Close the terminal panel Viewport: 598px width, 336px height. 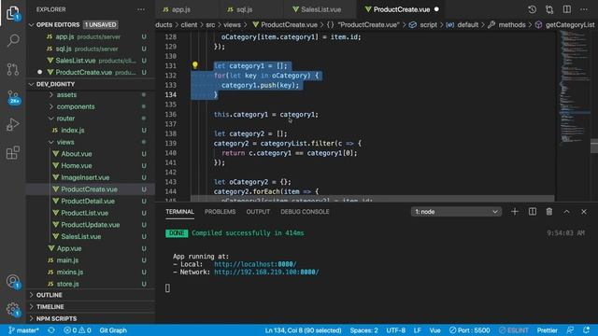pyautogui.click(x=584, y=212)
